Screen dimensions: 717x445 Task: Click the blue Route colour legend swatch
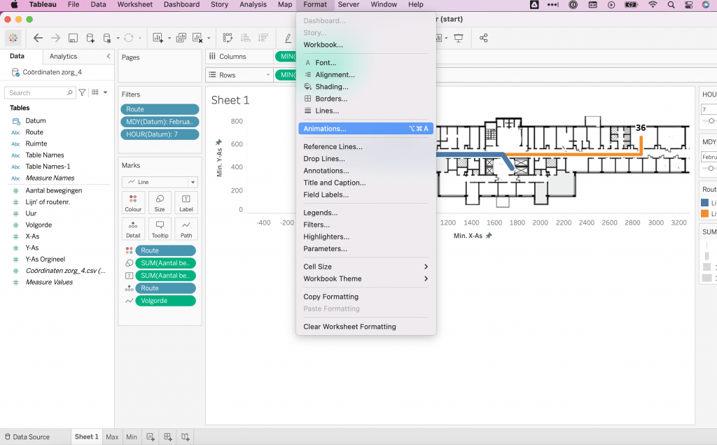(x=705, y=203)
